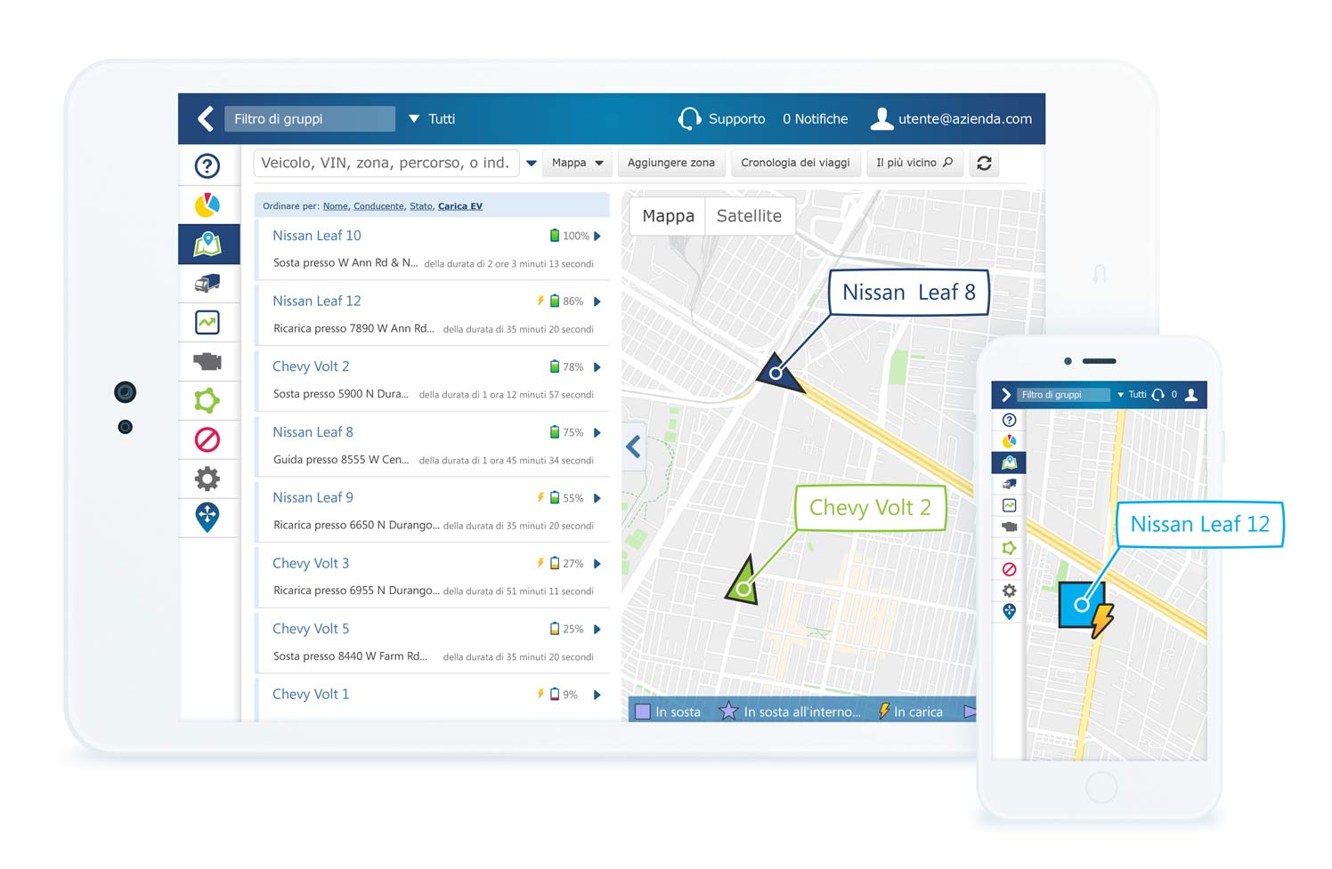Open 0 Notifiche in header
1332x869 pixels.
(815, 118)
